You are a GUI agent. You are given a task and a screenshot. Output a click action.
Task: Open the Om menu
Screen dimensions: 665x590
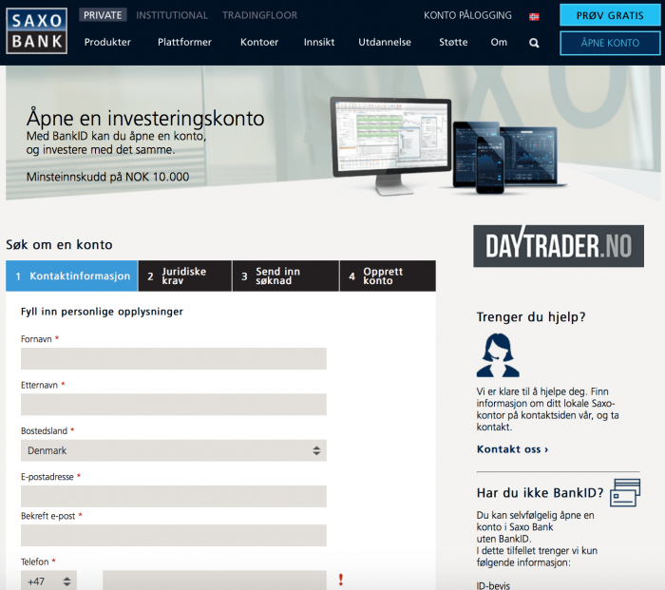pyautogui.click(x=499, y=42)
